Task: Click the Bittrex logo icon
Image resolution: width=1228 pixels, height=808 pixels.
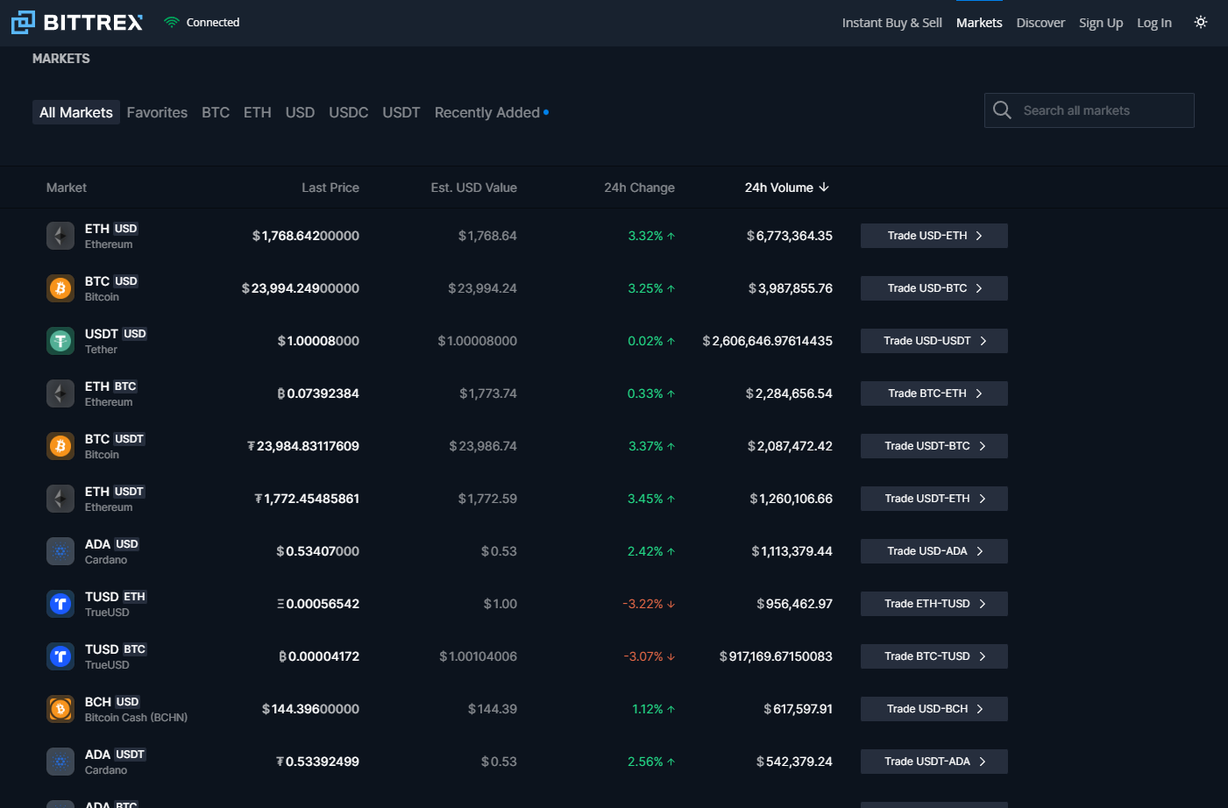Action: click(23, 22)
